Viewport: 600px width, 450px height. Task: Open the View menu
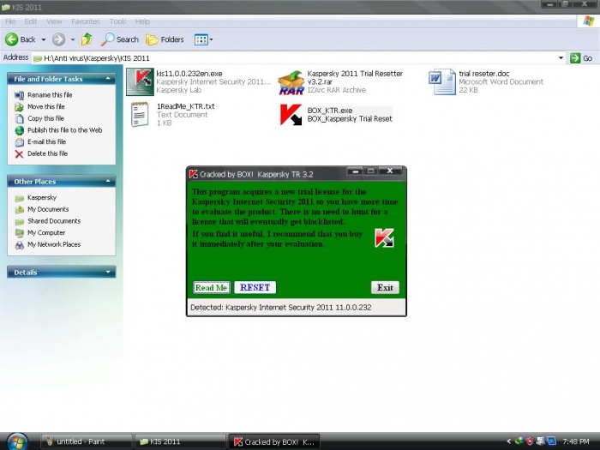(x=54, y=21)
